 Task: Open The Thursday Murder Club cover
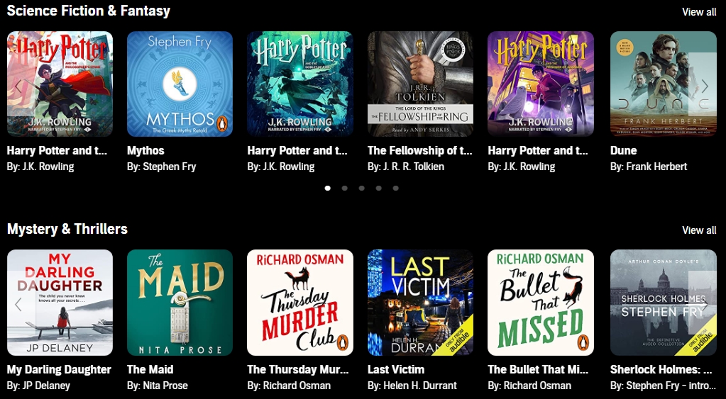pos(300,303)
